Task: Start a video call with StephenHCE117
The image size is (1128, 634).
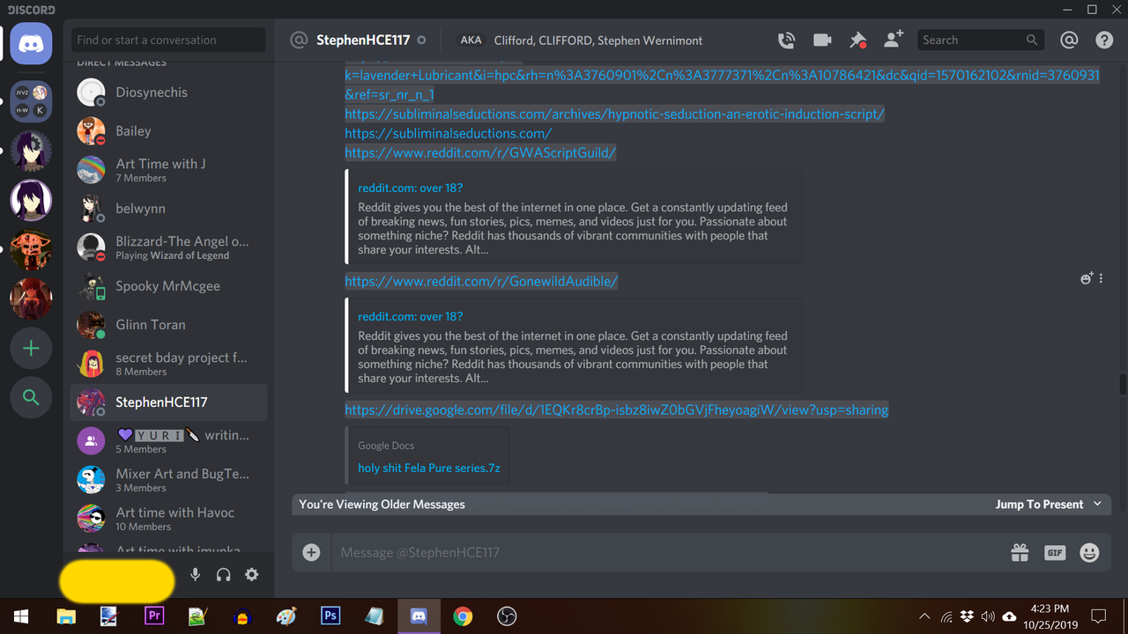Action: [822, 40]
